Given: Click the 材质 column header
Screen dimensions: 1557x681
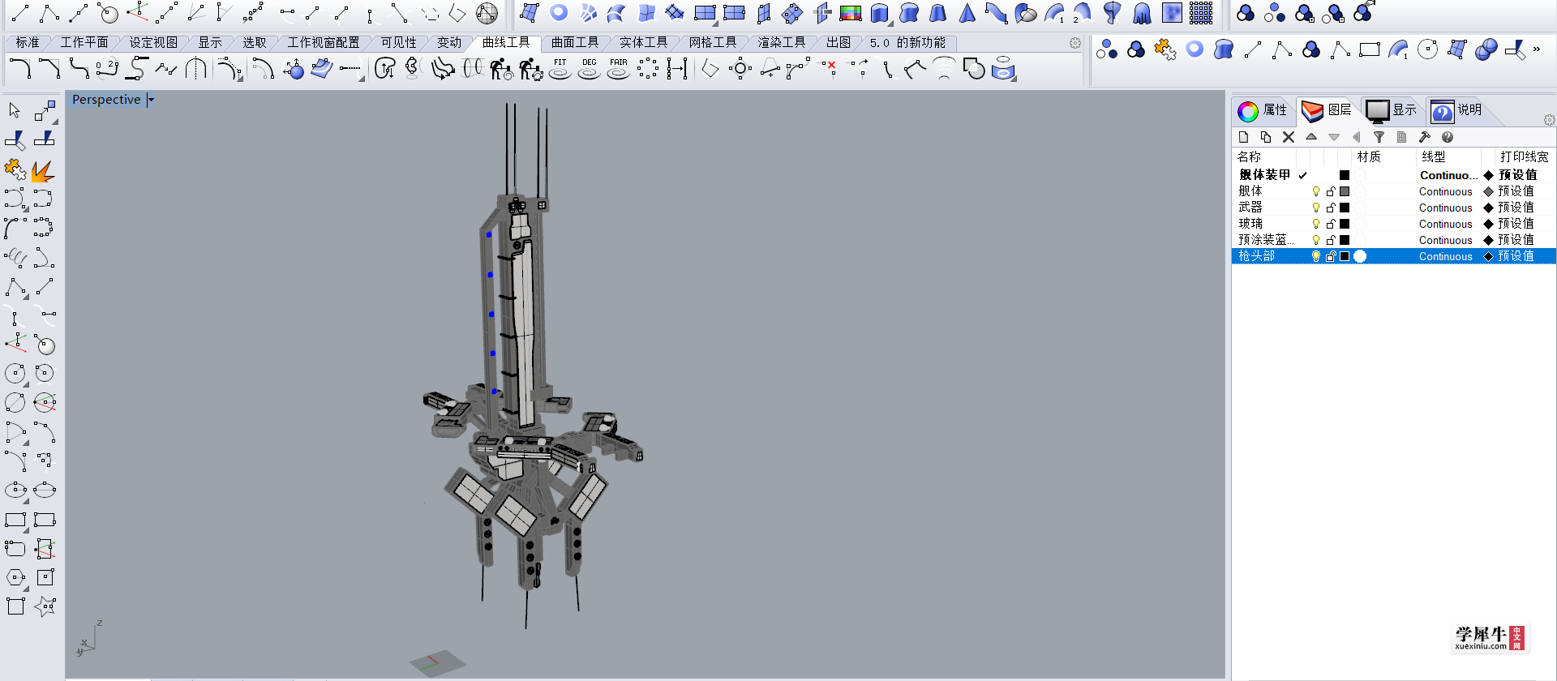Looking at the screenshot, I should 1369,156.
